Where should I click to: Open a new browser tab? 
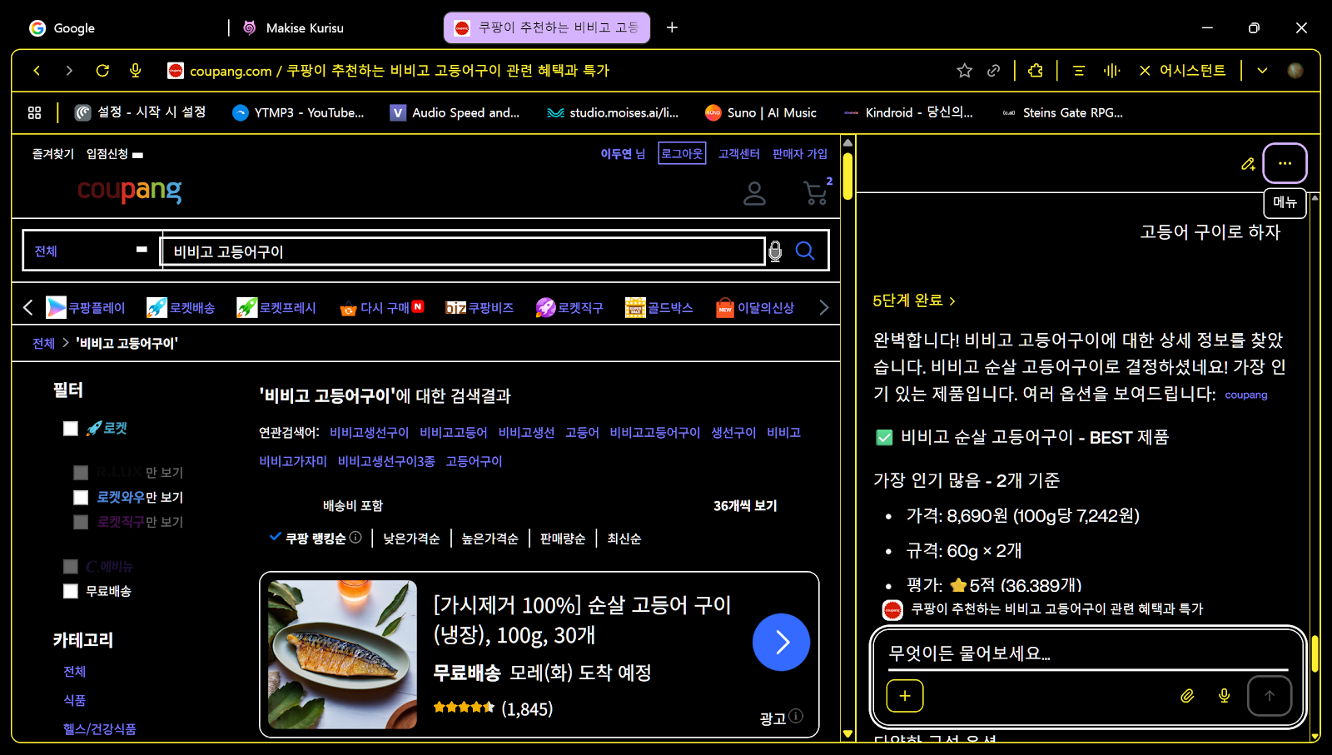pos(672,28)
